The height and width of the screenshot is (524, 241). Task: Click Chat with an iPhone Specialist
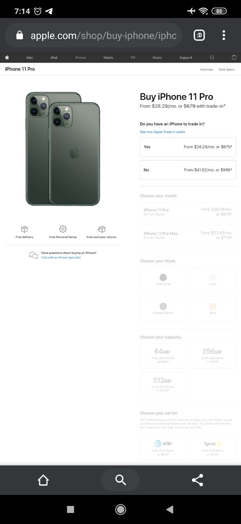point(61,257)
